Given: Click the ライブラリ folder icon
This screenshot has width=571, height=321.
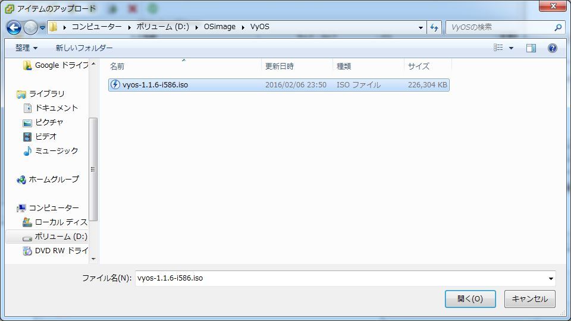Looking at the screenshot, I should [21, 95].
